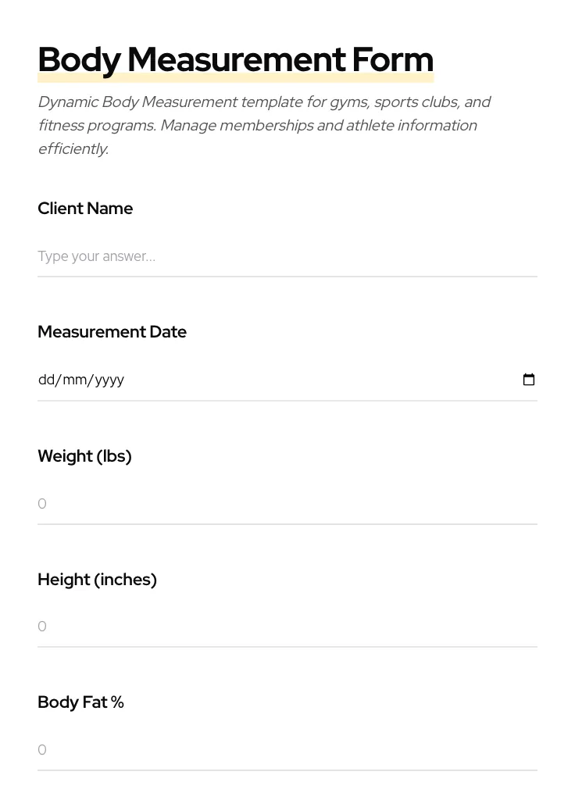
Task: Click the Body Fat % label
Action: [x=80, y=702]
